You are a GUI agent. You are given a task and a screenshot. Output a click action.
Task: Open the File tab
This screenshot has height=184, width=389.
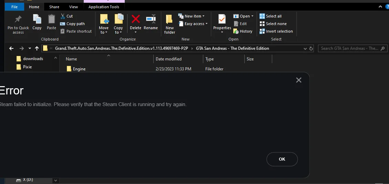14,7
